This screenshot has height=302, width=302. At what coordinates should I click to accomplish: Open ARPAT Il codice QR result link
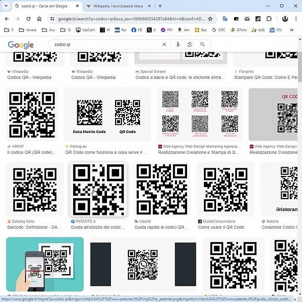[32, 152]
